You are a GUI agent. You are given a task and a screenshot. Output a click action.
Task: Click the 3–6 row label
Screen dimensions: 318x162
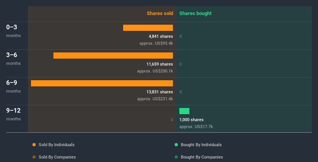coord(12,55)
